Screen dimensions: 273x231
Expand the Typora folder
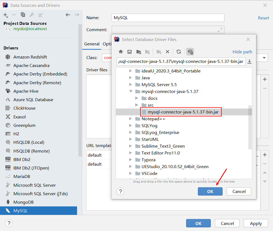130,160
